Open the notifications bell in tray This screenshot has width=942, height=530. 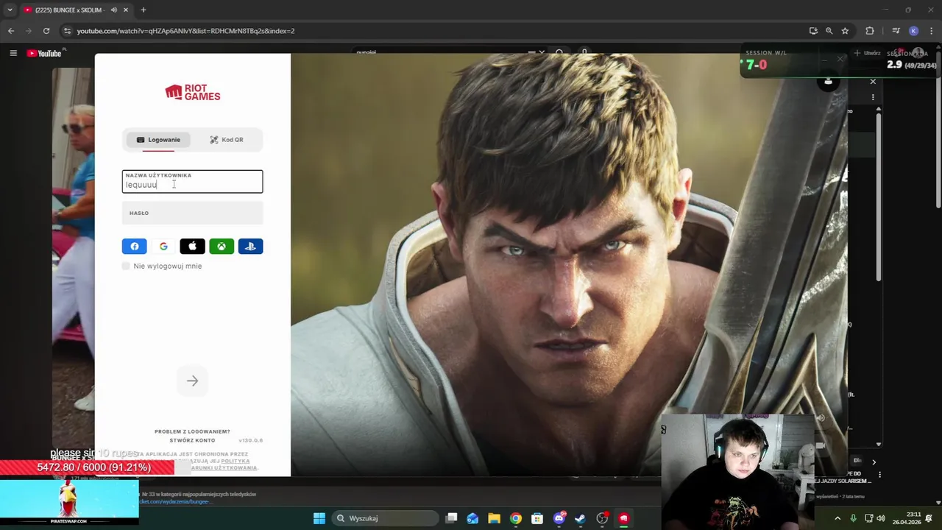click(x=929, y=518)
